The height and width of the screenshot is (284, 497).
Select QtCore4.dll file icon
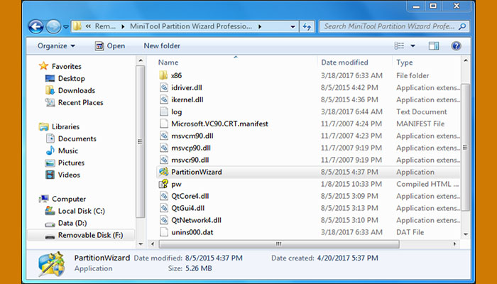pyautogui.click(x=163, y=196)
